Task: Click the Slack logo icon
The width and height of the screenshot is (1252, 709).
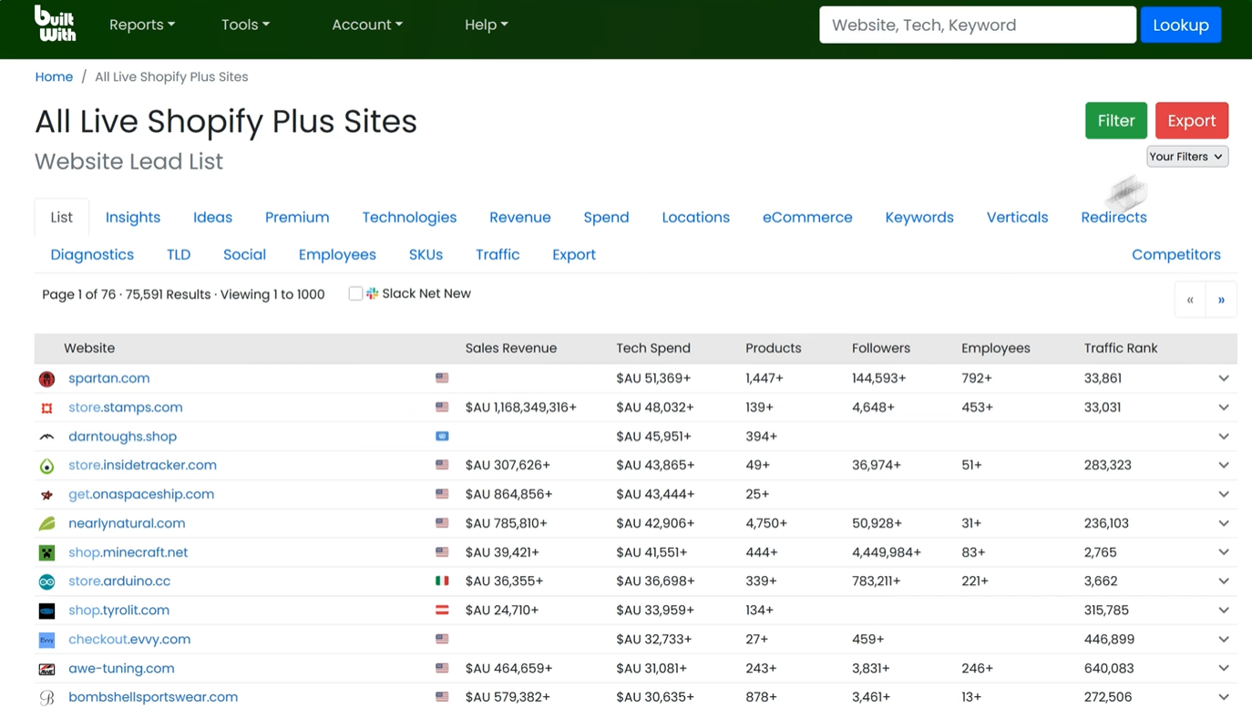Action: (x=372, y=293)
